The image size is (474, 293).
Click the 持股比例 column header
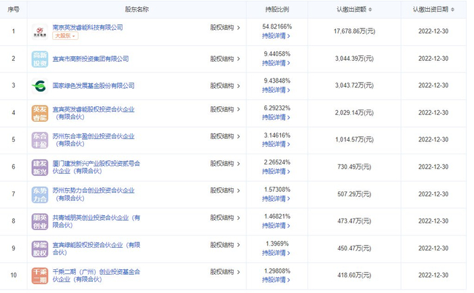pos(277,9)
